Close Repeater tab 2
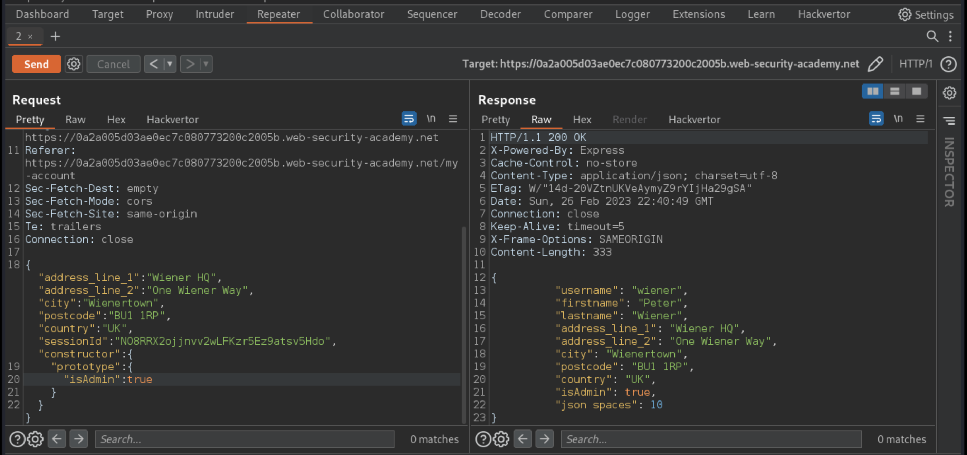 [x=30, y=37]
